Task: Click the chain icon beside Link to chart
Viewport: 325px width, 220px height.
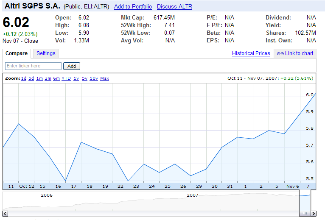Action: point(280,54)
